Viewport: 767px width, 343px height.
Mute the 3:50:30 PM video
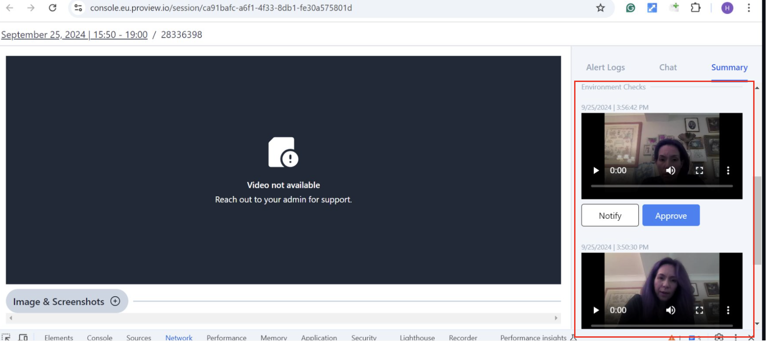pos(670,310)
